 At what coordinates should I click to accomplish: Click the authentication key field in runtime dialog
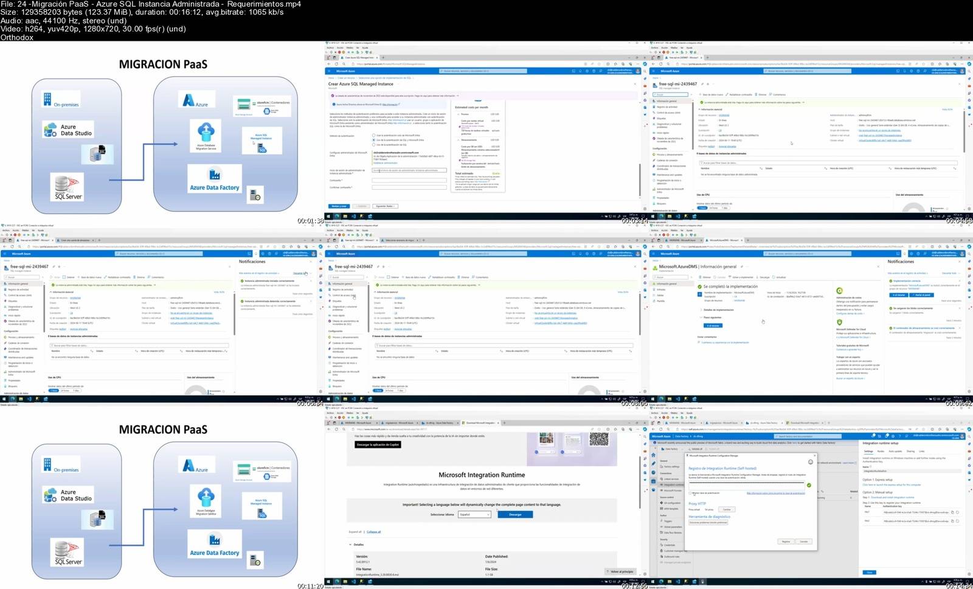746,485
